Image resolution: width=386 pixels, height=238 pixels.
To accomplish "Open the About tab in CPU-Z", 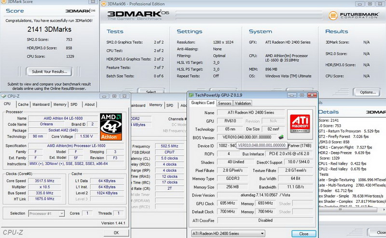I will [90, 105].
